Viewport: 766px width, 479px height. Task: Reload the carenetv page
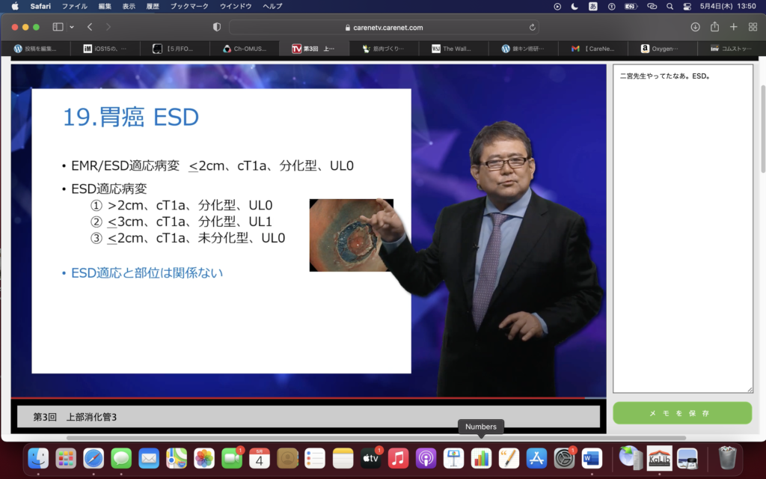[532, 27]
